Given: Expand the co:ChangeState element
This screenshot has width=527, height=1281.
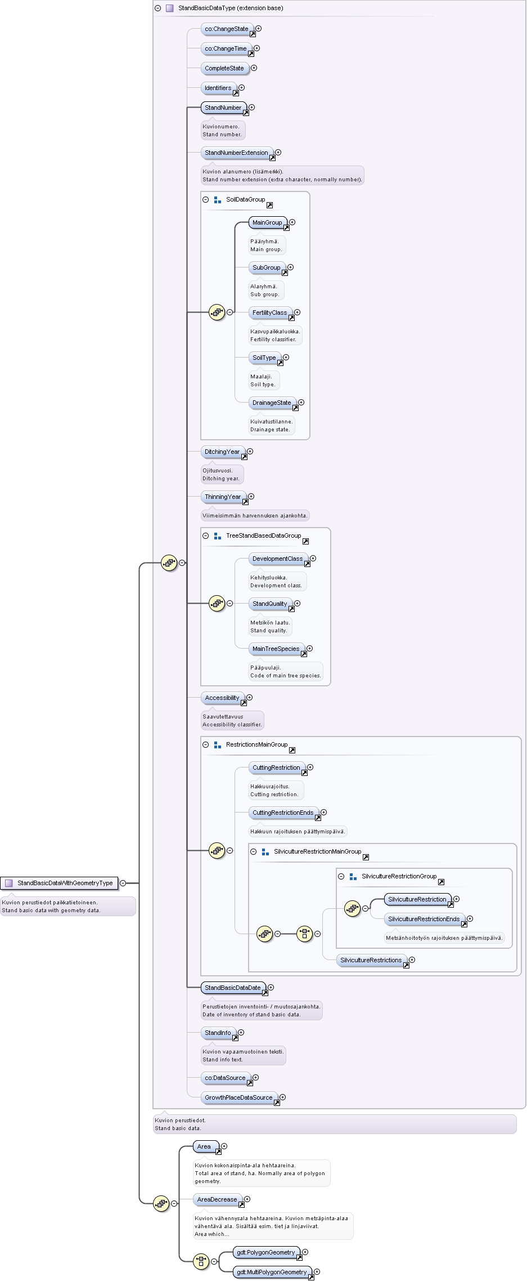Looking at the screenshot, I should 259,28.
